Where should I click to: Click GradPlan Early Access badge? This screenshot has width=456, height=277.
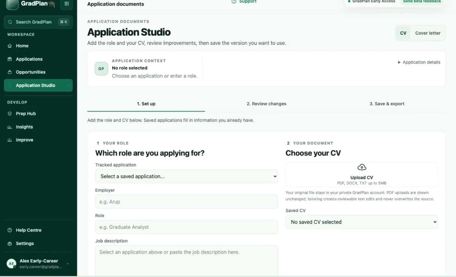coord(372,2)
